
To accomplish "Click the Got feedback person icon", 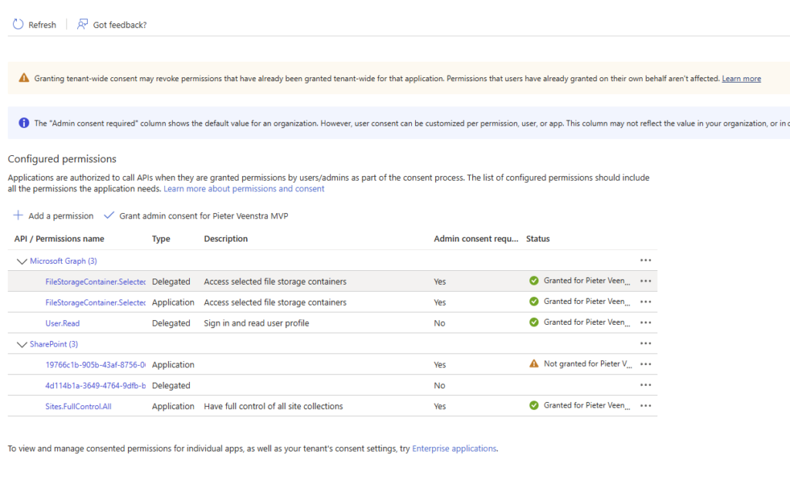I will point(82,24).
